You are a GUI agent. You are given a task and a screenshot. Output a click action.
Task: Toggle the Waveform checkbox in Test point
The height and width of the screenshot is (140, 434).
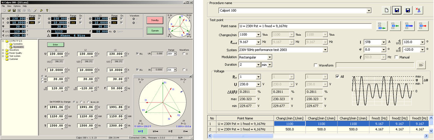[x=316, y=65]
